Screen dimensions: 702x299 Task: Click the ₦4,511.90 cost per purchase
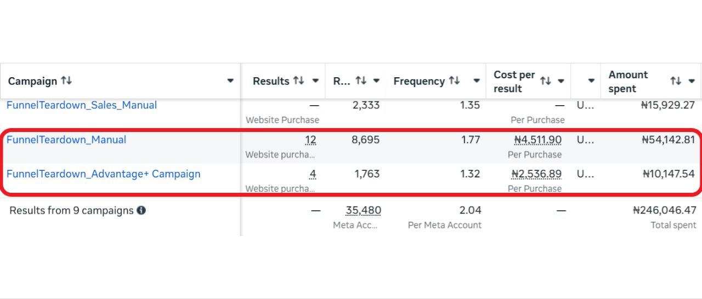[537, 140]
